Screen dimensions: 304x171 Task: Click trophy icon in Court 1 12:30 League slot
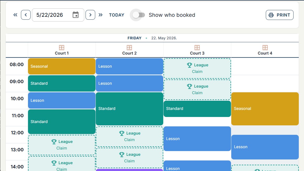54,142
